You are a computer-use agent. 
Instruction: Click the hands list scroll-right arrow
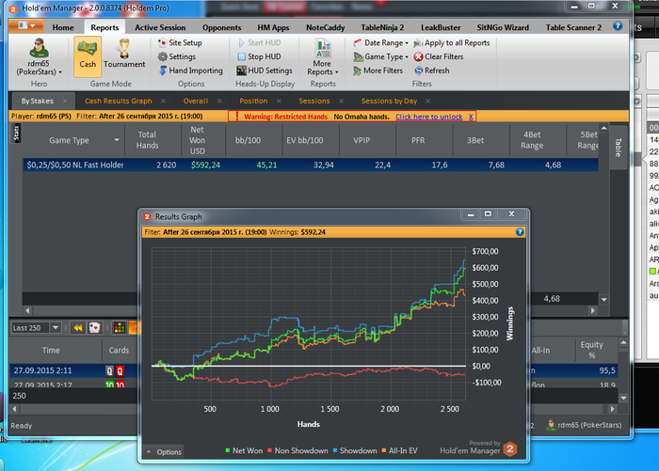[x=612, y=409]
